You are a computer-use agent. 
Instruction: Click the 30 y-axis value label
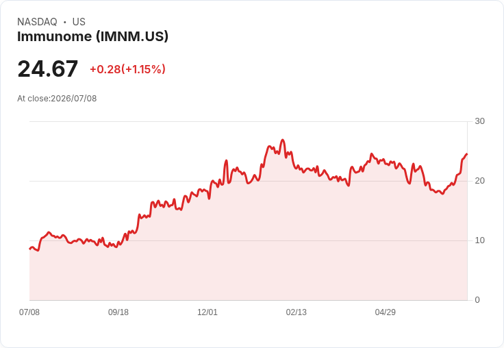tap(479, 121)
